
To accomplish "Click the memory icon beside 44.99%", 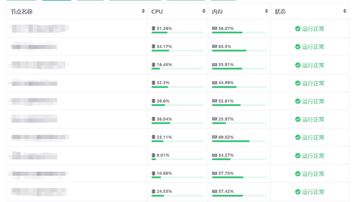I will point(214,83).
